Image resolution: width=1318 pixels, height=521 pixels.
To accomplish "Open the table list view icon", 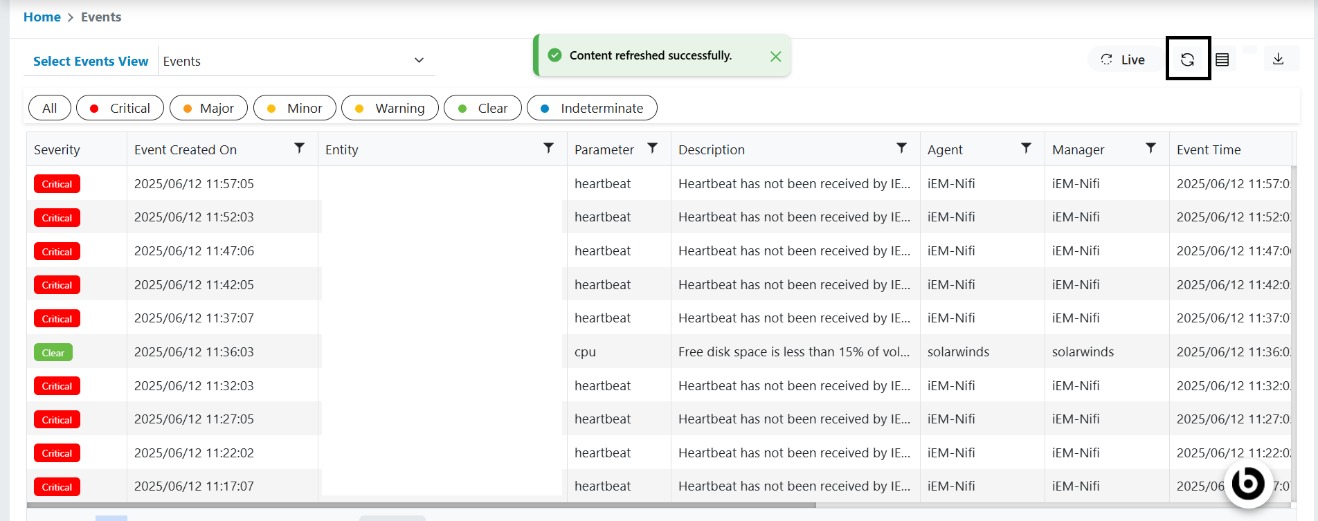I will click(x=1222, y=60).
